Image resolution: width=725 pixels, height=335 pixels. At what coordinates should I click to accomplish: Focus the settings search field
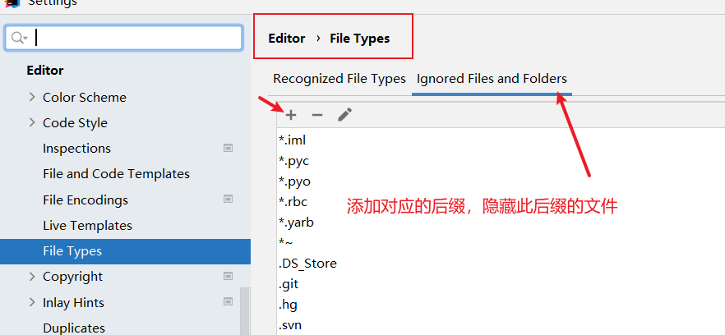pyautogui.click(x=136, y=38)
